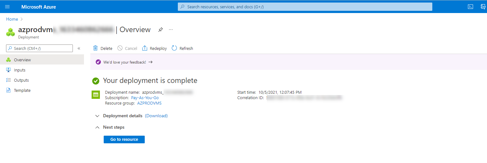Open the Inputs menu item
487x163 pixels.
(42, 70)
